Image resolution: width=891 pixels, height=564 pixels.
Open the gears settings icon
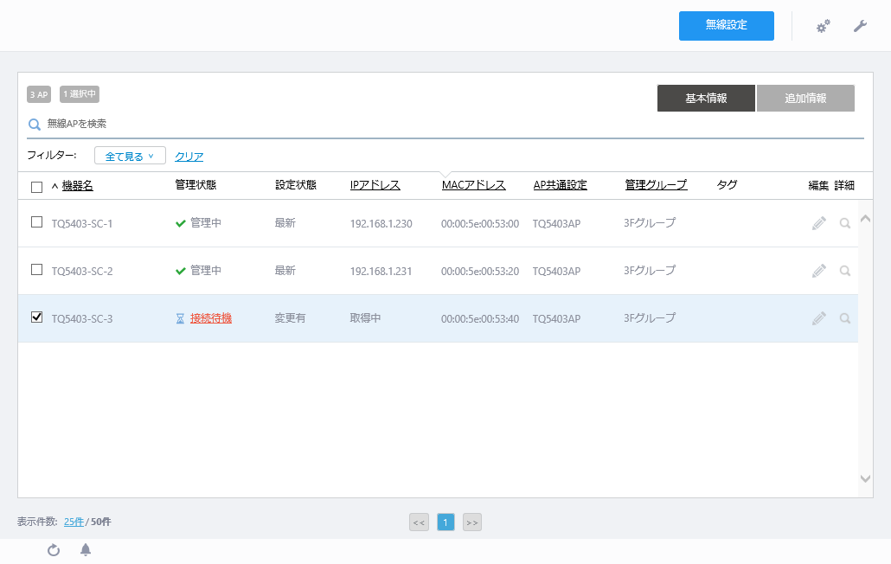click(x=823, y=26)
